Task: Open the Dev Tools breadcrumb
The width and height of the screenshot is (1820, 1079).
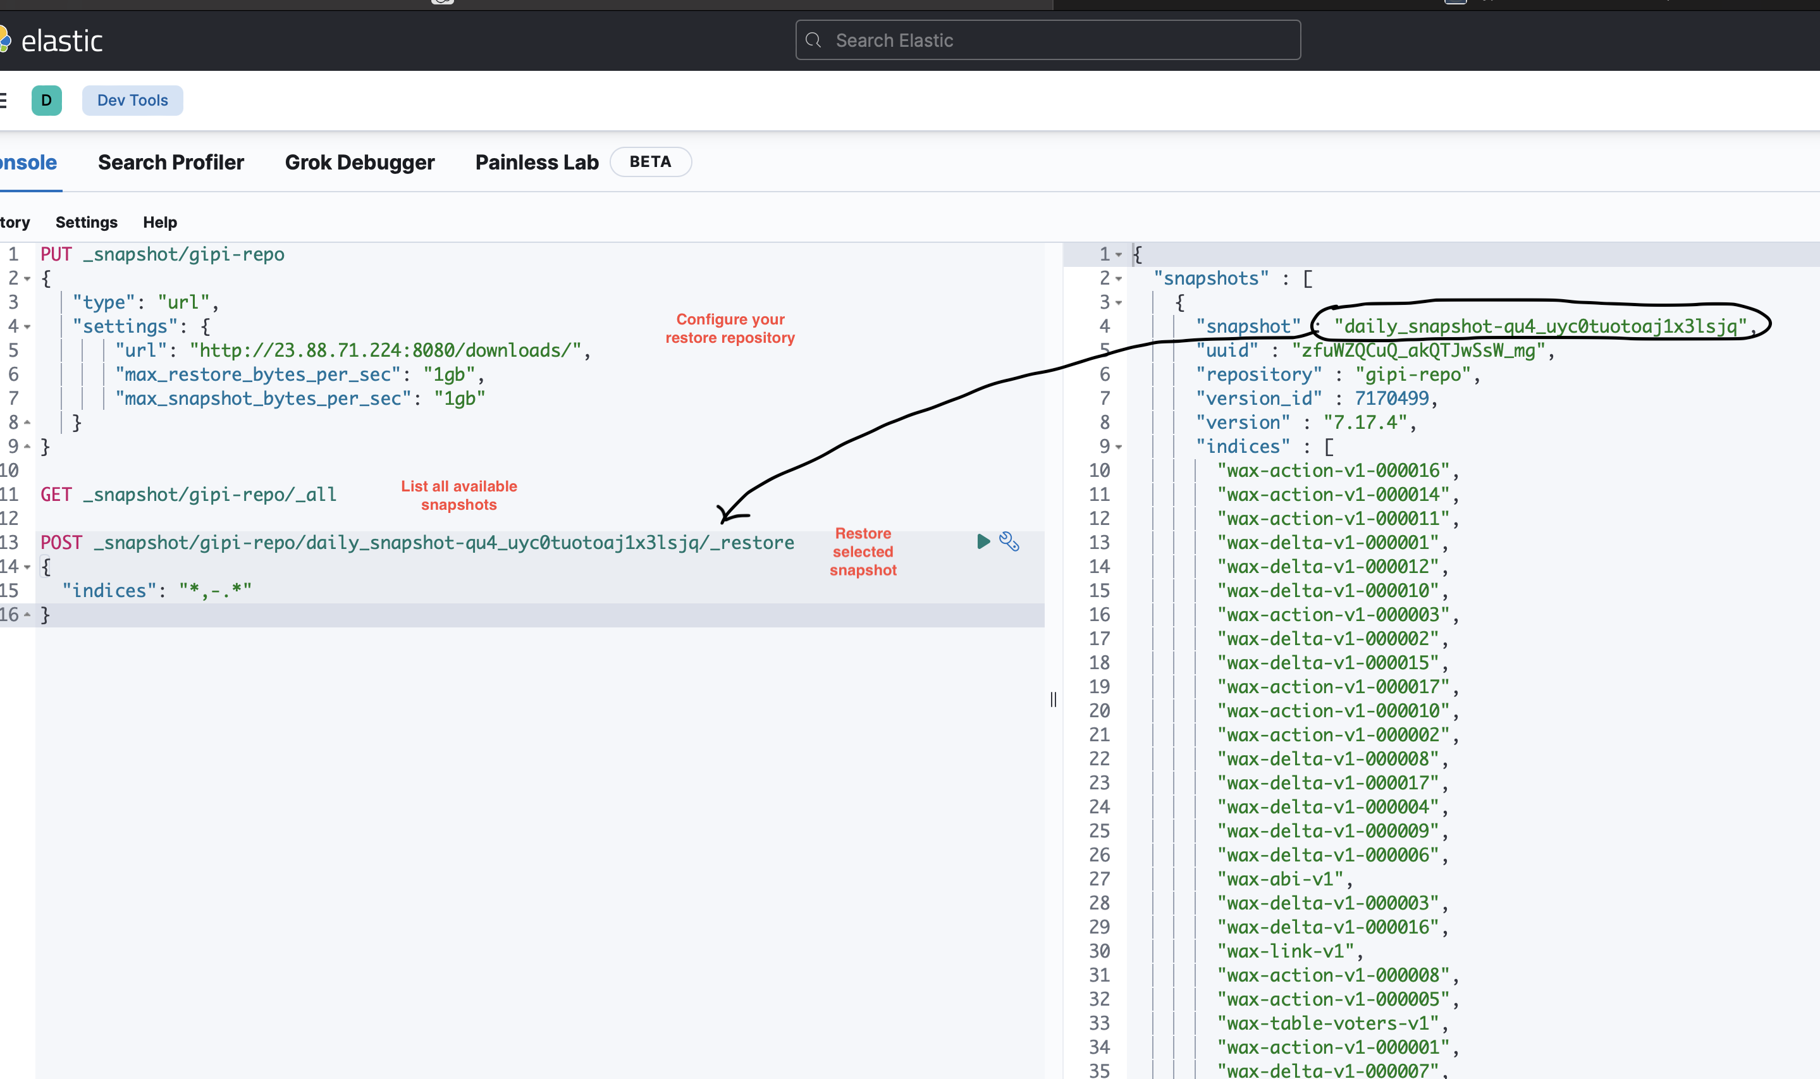Action: [132, 101]
